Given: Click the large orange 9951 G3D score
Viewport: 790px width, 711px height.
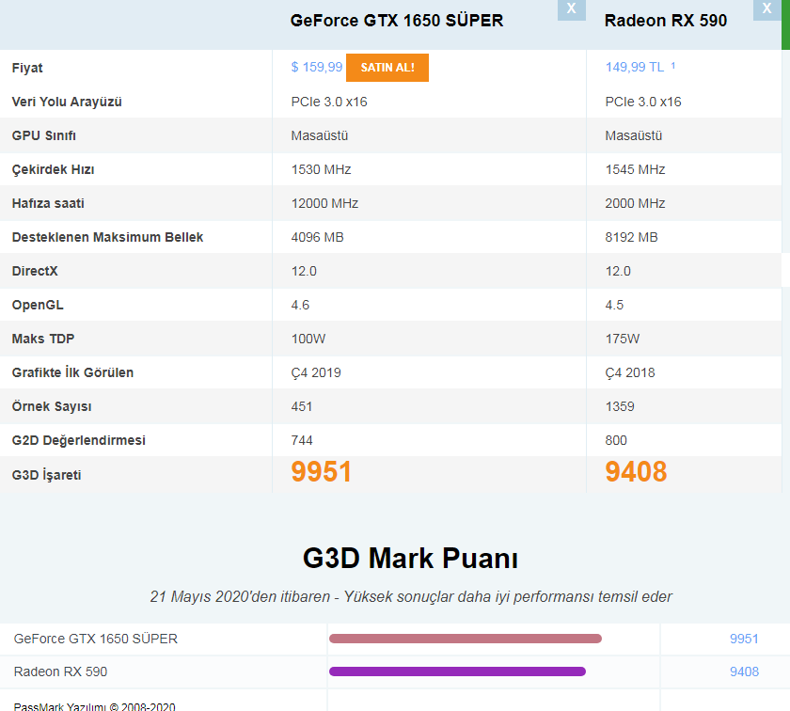Looking at the screenshot, I should coord(322,472).
